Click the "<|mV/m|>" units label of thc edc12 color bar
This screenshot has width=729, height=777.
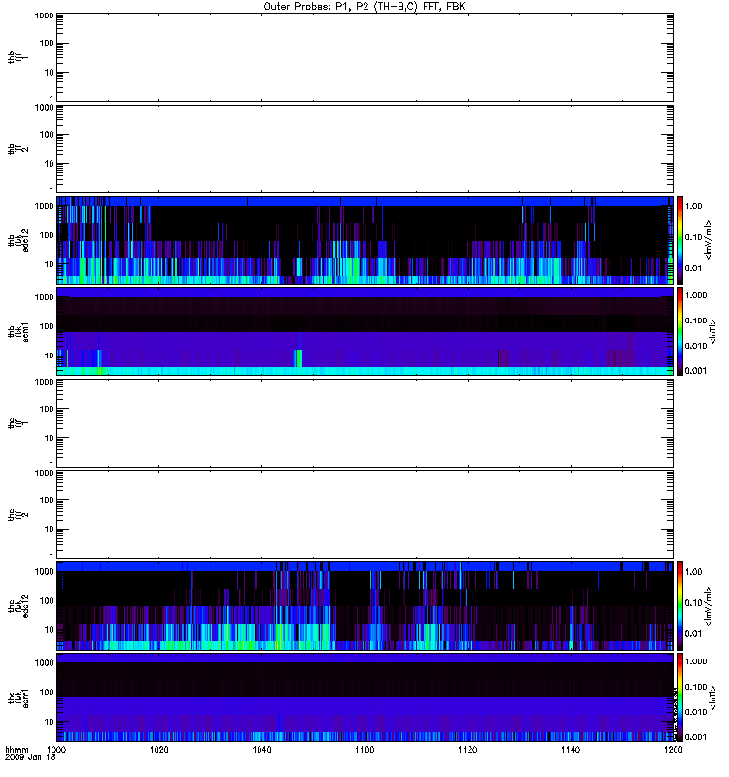coord(709,606)
